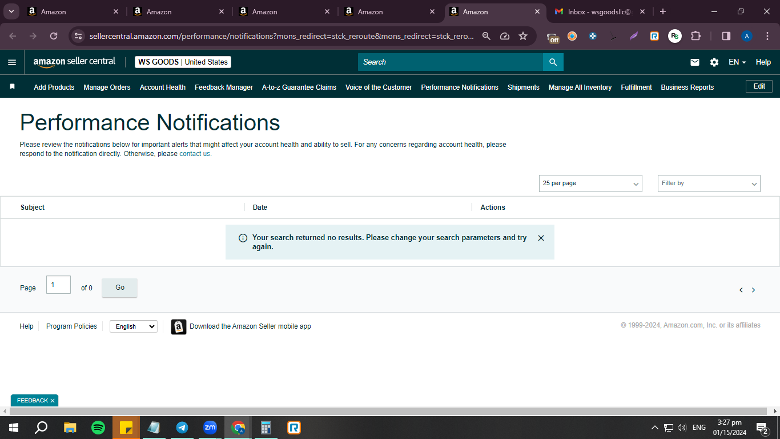Screen dimensions: 780x439
Task: Open the Chrome extensions puzzle icon
Action: point(695,36)
